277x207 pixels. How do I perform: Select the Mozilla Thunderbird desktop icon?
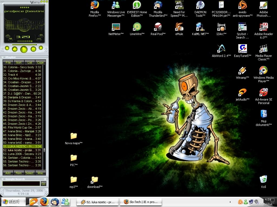[158, 9]
